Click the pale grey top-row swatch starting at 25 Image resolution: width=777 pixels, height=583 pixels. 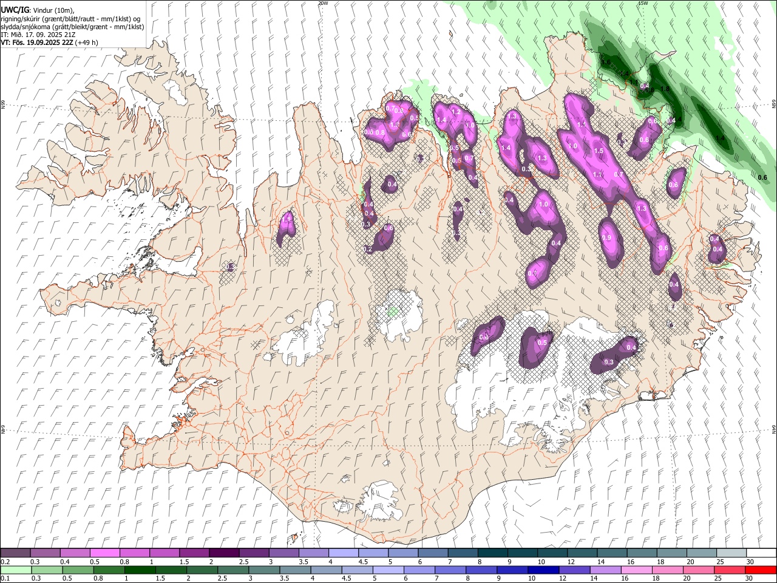tap(731, 553)
